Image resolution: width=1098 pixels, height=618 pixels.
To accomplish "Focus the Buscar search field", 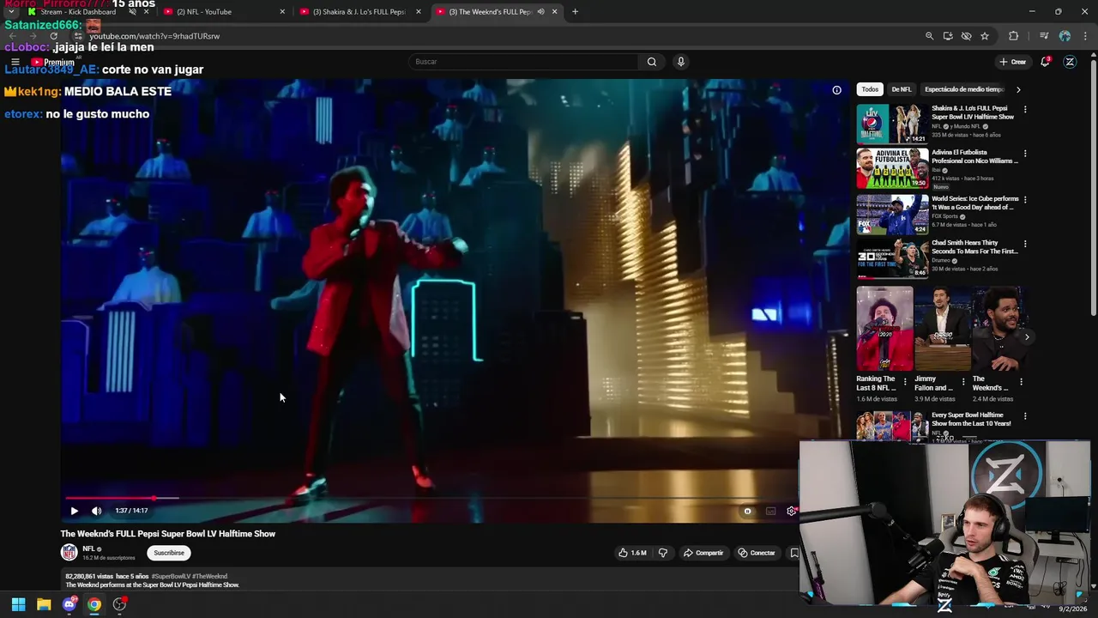I will tap(523, 62).
